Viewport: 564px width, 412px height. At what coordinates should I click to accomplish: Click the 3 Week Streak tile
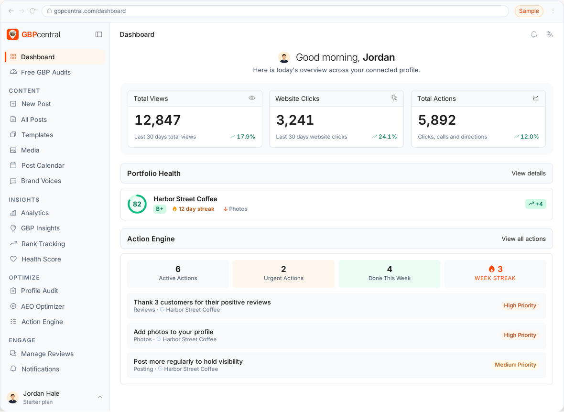495,274
